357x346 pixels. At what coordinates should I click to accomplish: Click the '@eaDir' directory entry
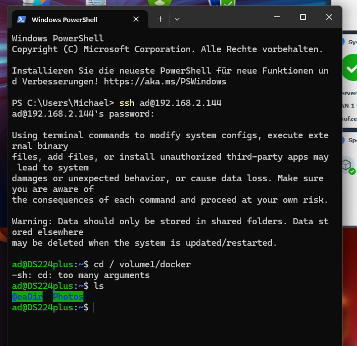click(x=27, y=297)
